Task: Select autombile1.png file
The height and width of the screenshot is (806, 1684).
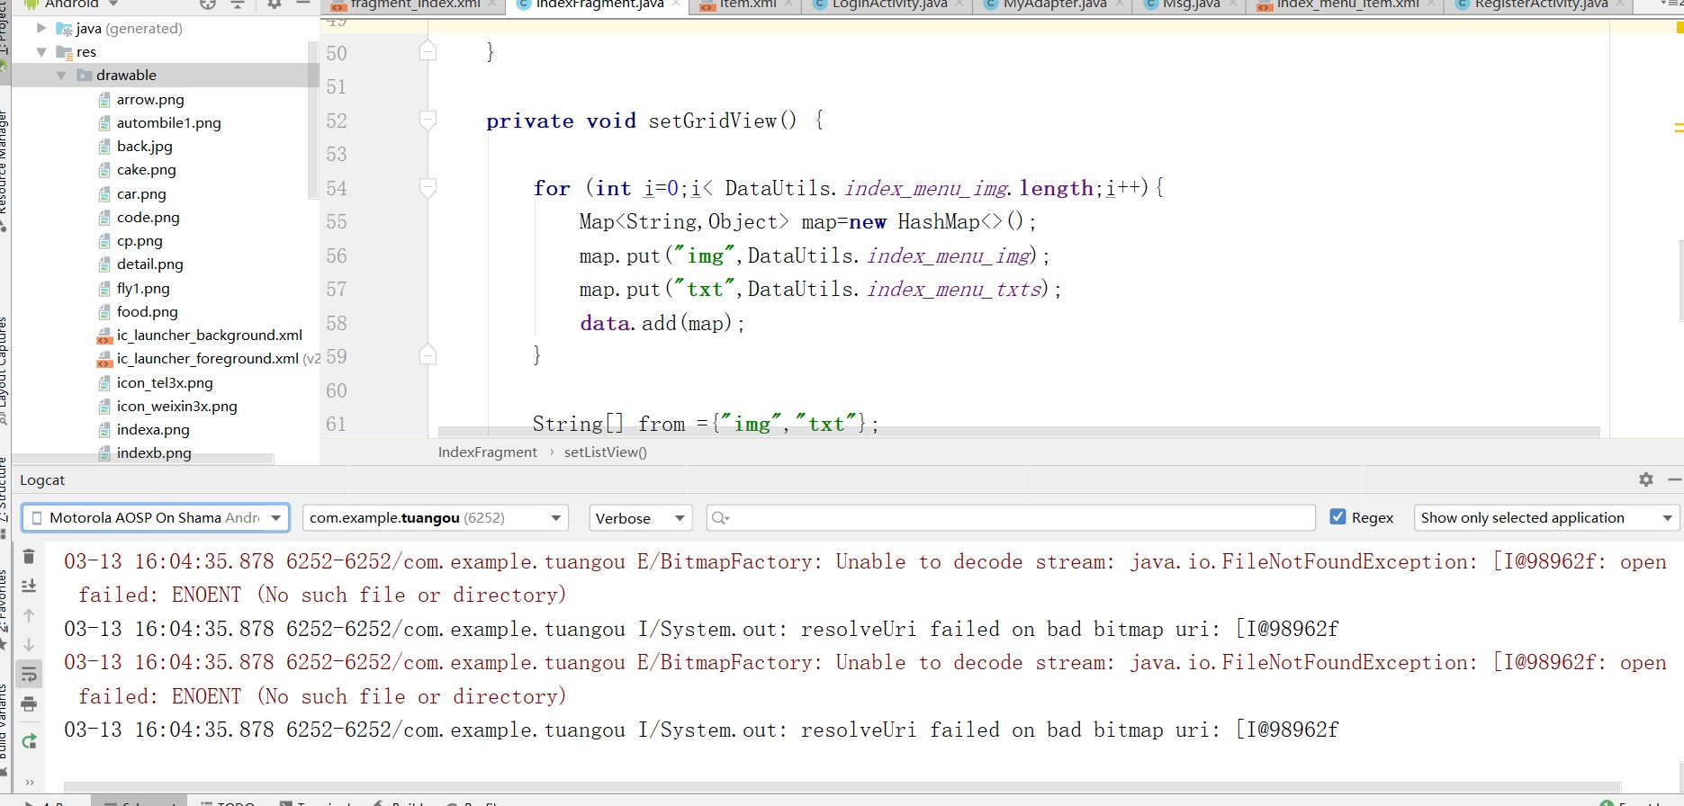Action: [x=168, y=122]
